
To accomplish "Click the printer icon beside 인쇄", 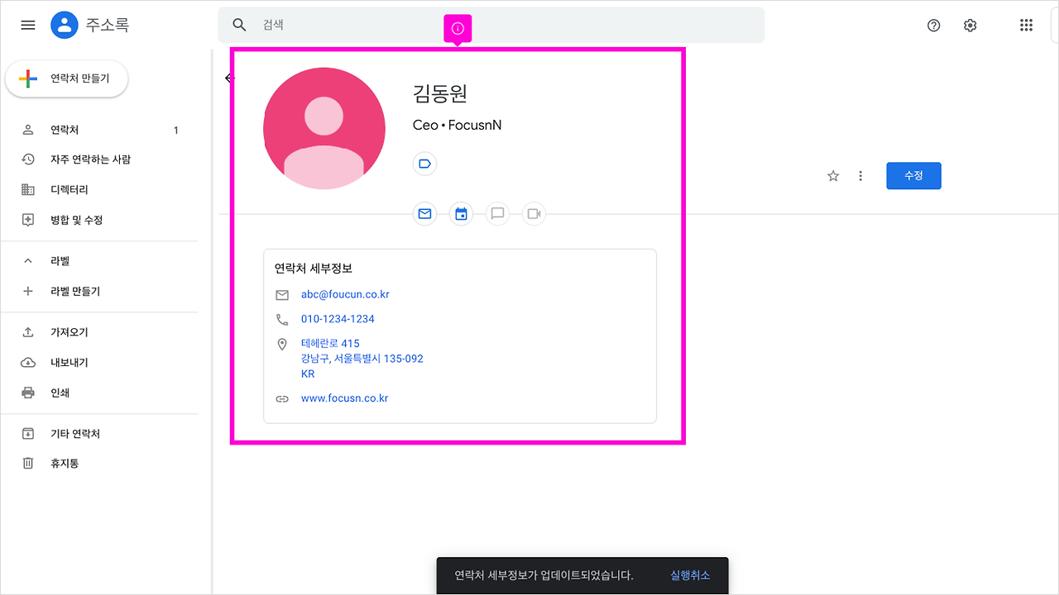I will tap(27, 392).
